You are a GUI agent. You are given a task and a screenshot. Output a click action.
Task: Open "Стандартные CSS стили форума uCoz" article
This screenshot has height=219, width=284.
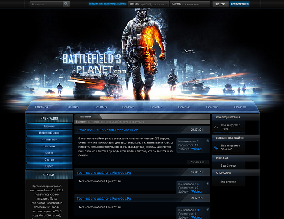[x=107, y=130]
